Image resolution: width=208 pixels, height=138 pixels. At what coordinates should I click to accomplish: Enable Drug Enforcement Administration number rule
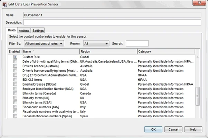coord(15,75)
